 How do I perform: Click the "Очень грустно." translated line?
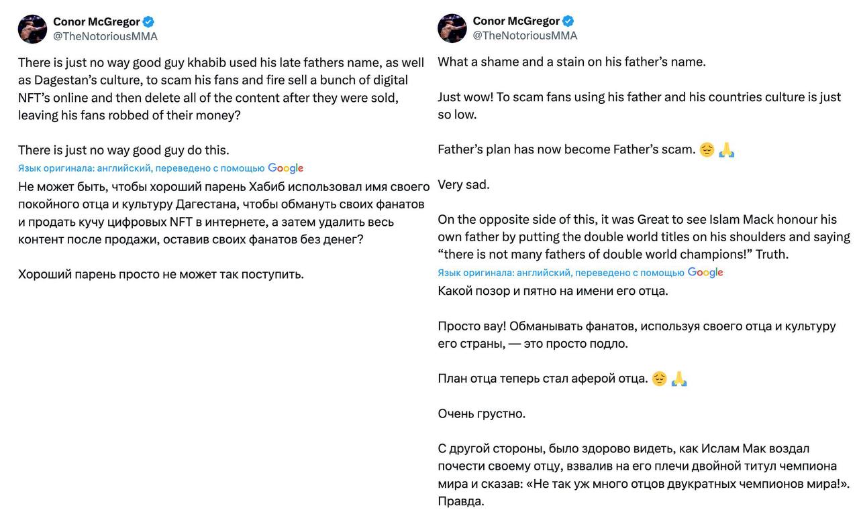(x=482, y=414)
